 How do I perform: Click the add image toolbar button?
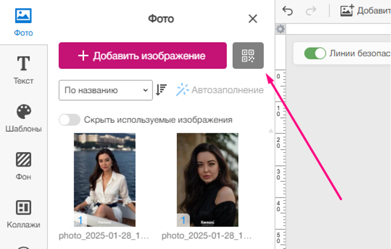[365, 11]
